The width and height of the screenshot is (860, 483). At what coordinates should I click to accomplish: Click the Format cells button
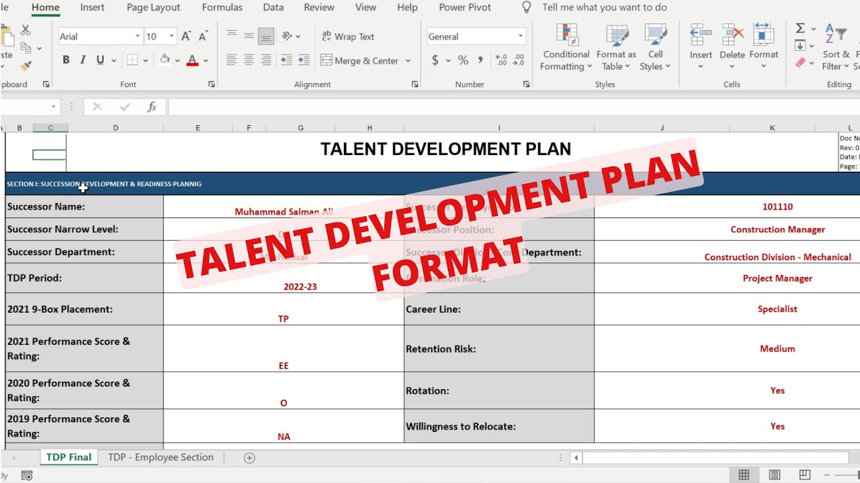click(764, 47)
